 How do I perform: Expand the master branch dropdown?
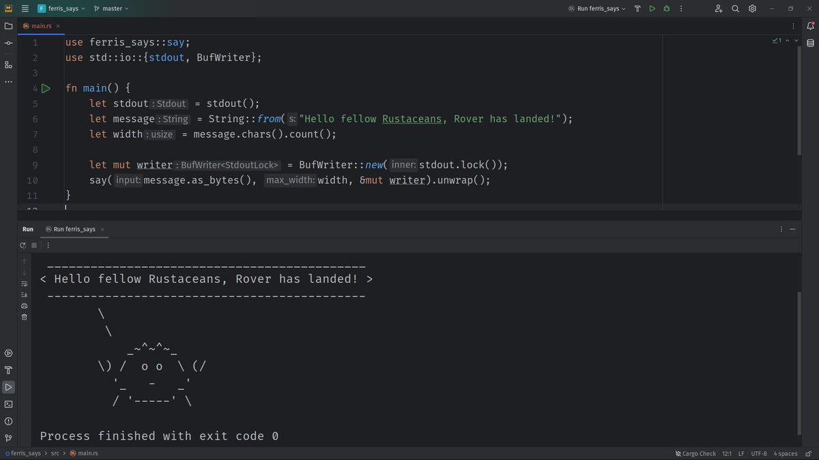111,9
